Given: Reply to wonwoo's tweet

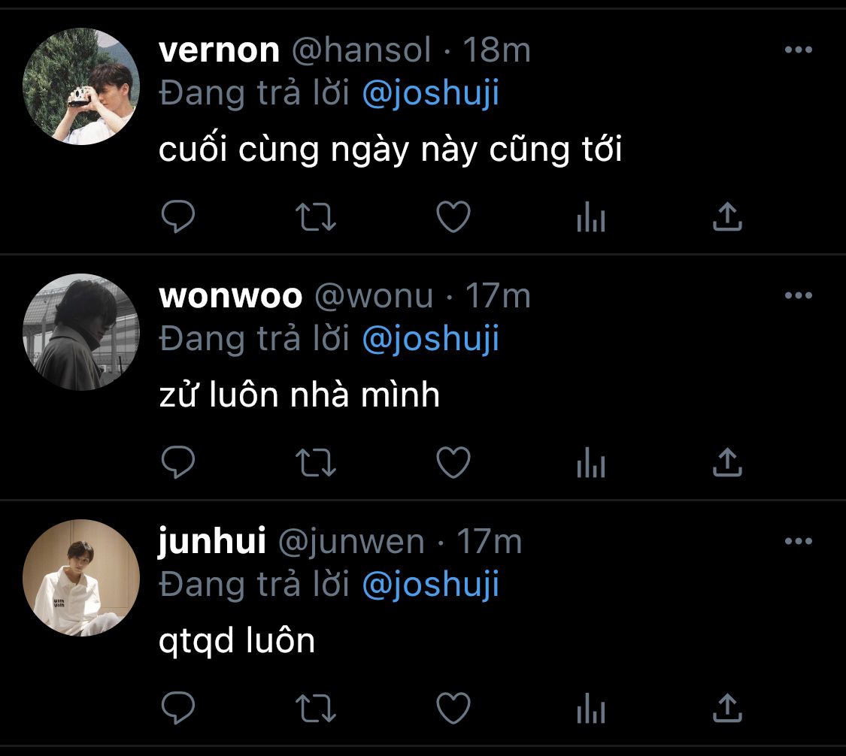Looking at the screenshot, I should point(178,462).
